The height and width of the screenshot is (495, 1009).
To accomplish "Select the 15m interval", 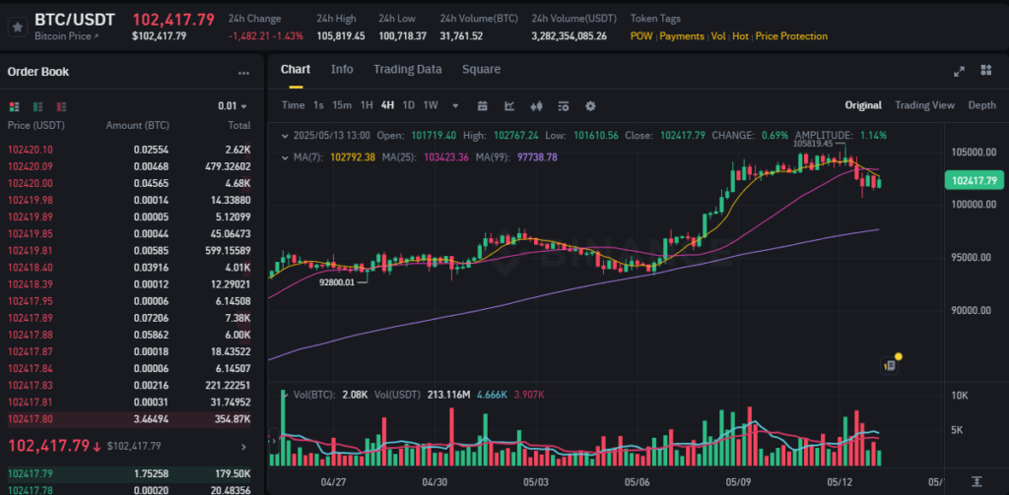I will tap(342, 105).
